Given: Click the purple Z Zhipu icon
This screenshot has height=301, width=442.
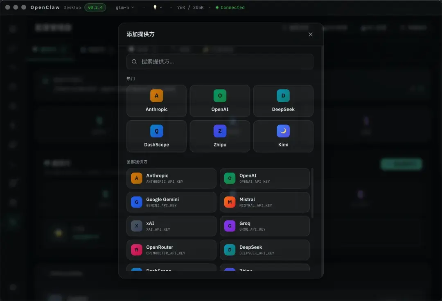Looking at the screenshot, I should 220,131.
